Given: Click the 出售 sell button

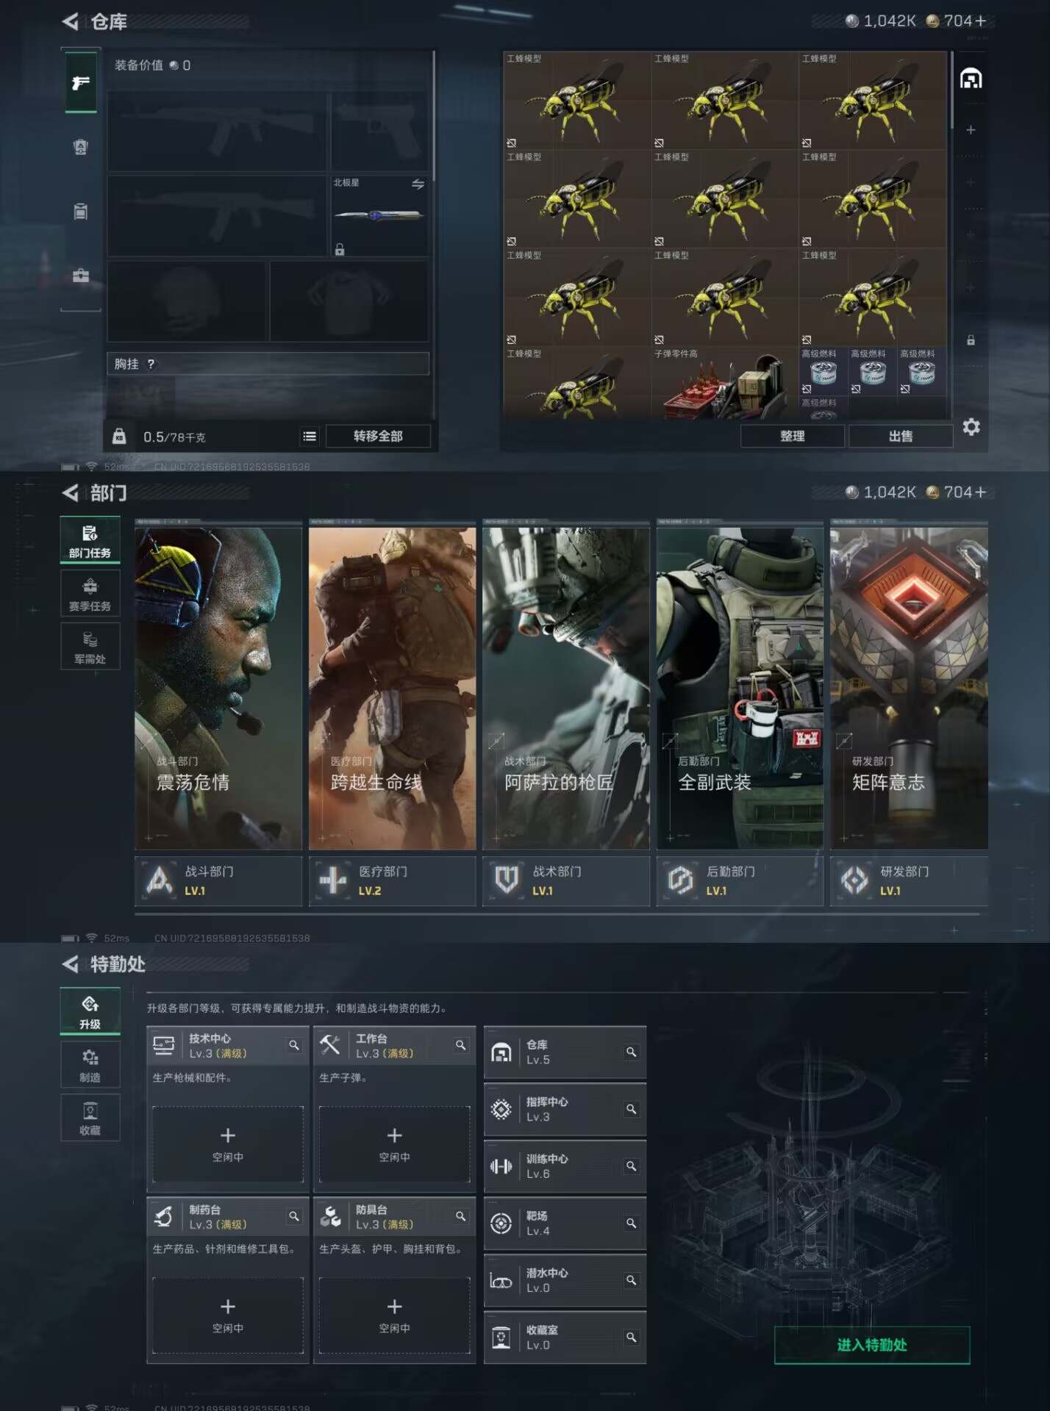Looking at the screenshot, I should [900, 437].
